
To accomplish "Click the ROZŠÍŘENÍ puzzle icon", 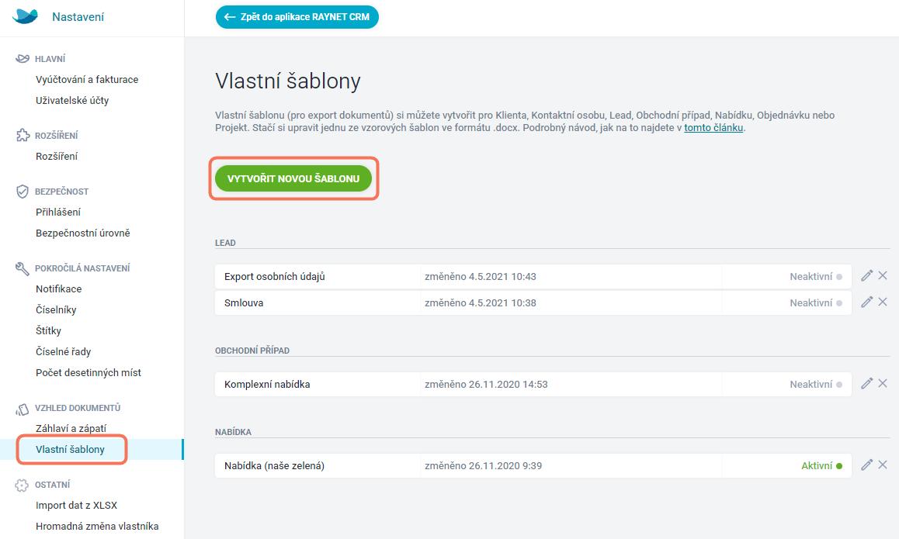I will click(23, 135).
